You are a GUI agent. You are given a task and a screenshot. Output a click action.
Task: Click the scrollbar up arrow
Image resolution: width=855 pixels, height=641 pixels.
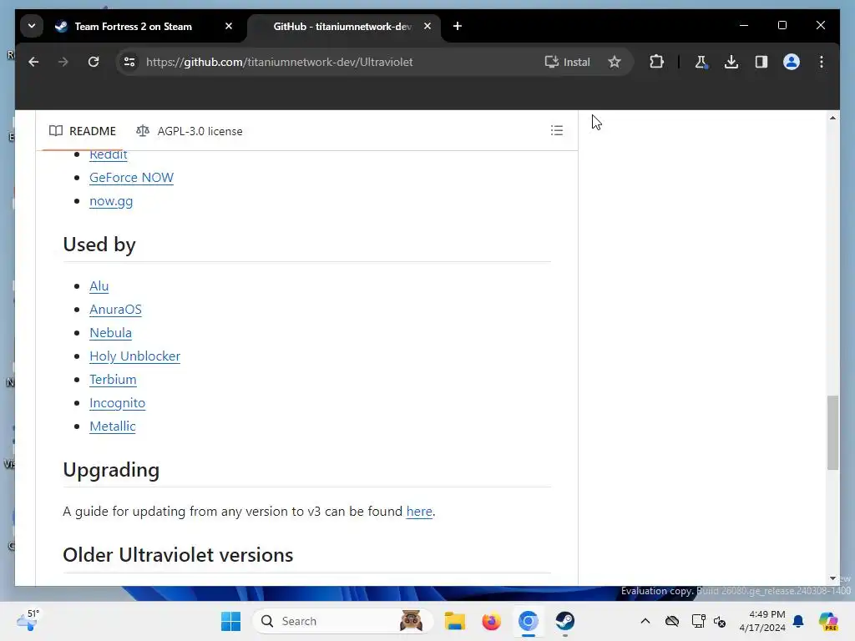click(832, 118)
